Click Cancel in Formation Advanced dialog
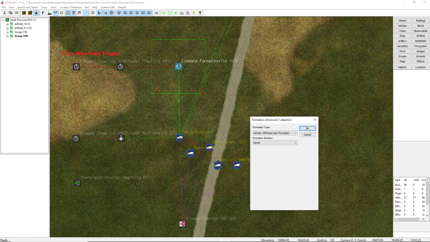Screen dimensions: 430x242 tap(307, 135)
